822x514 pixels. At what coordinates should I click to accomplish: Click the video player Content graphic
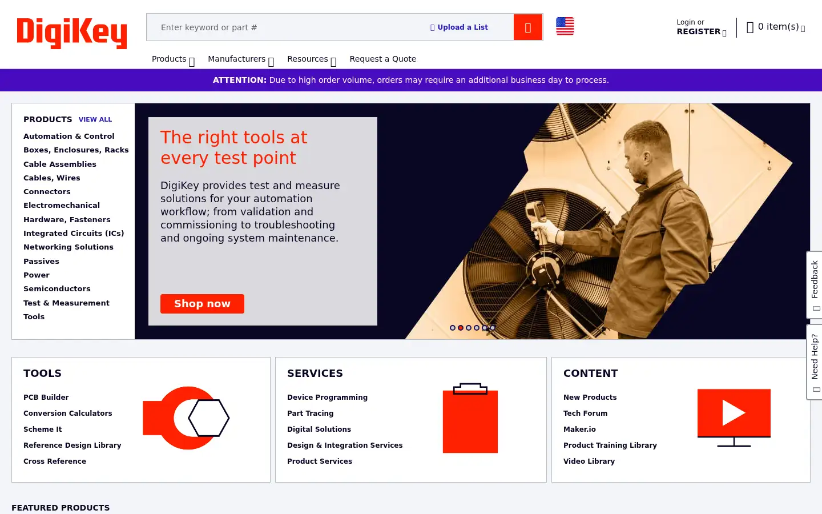(734, 418)
